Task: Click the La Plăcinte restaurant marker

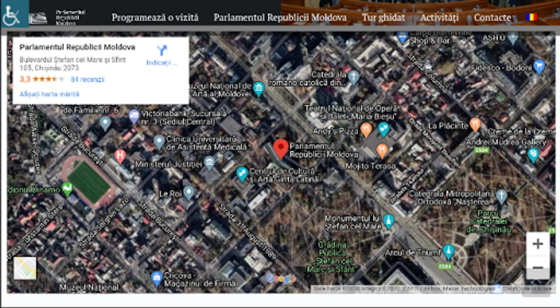Action: pos(475,125)
